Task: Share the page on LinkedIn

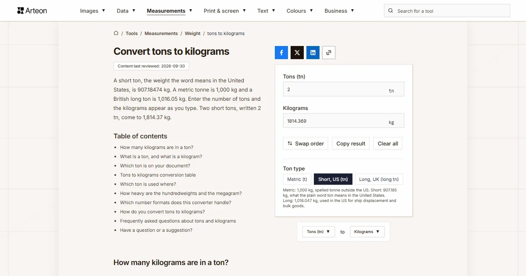Action: [x=313, y=53]
